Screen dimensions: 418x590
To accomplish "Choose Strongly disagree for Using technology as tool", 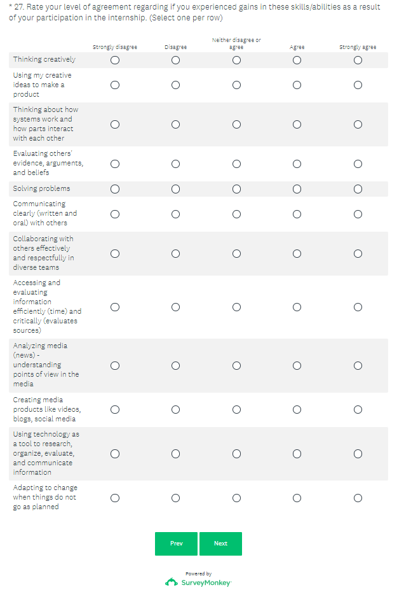I will (x=115, y=454).
